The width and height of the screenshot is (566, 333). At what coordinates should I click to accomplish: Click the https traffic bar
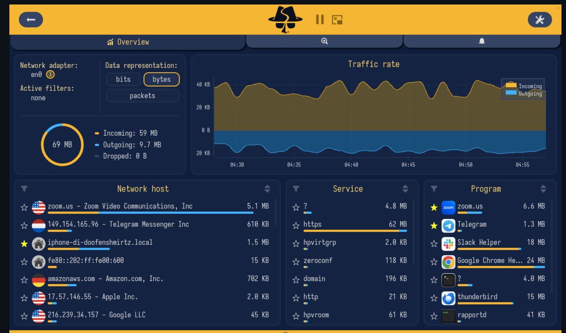pos(355,231)
